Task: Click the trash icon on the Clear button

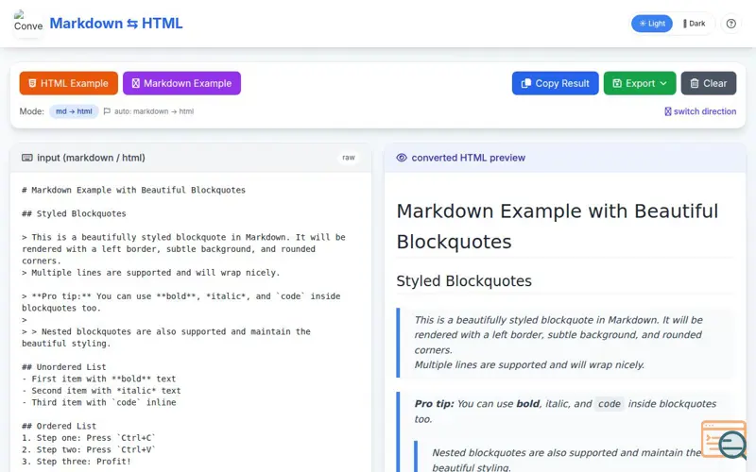Action: (x=694, y=83)
